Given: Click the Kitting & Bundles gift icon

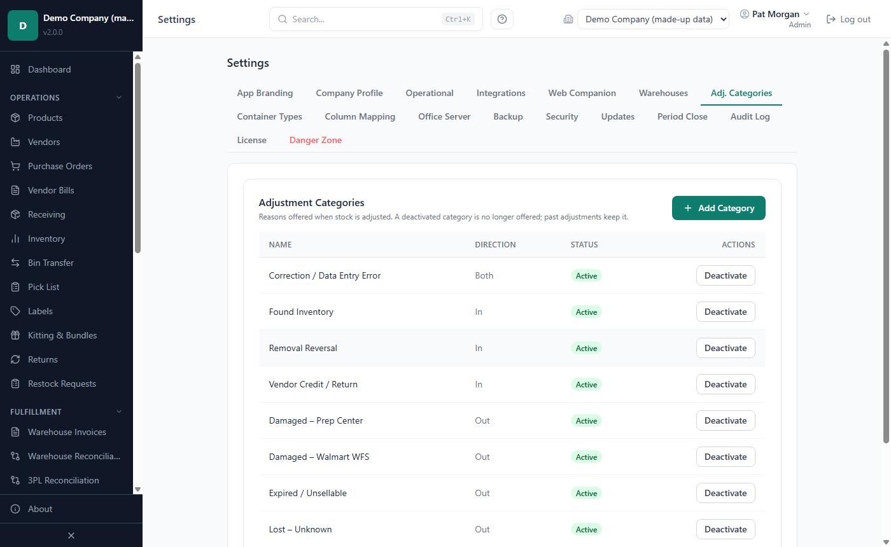Looking at the screenshot, I should pos(15,335).
